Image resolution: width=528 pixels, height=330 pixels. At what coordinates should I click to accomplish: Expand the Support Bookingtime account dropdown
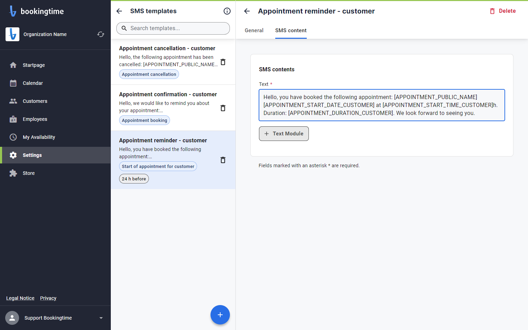(101, 318)
